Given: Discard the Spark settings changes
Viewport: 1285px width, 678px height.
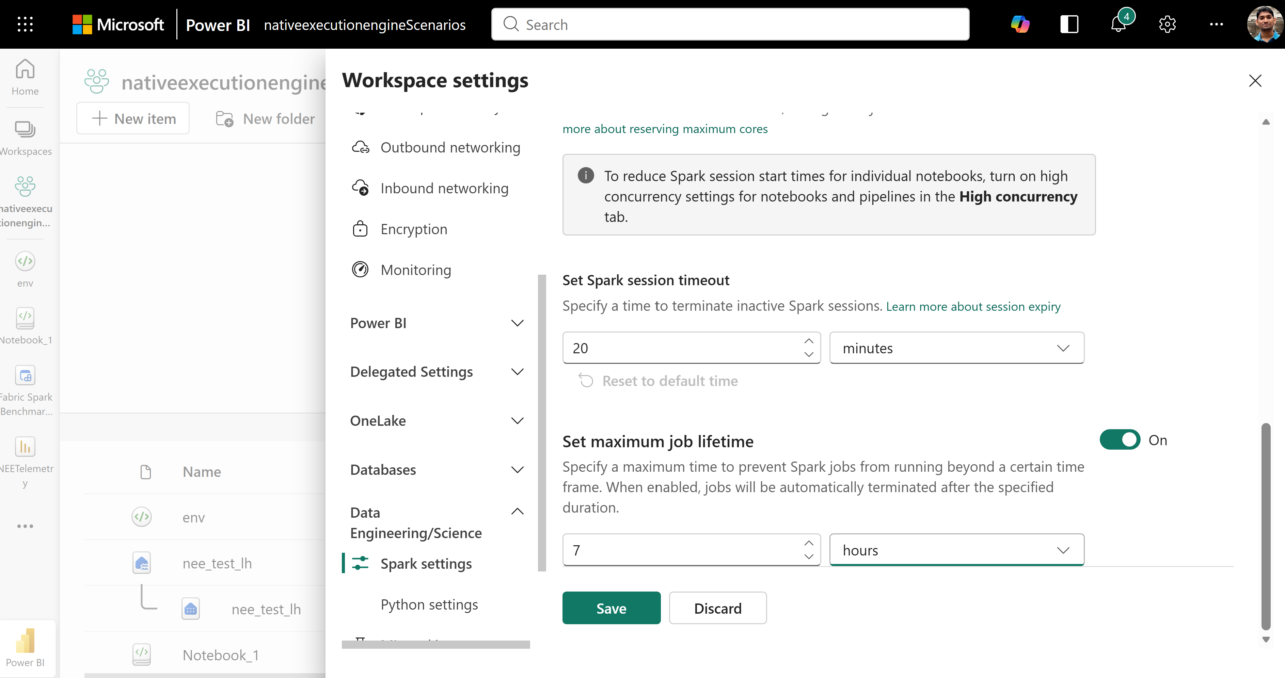Looking at the screenshot, I should pos(717,608).
